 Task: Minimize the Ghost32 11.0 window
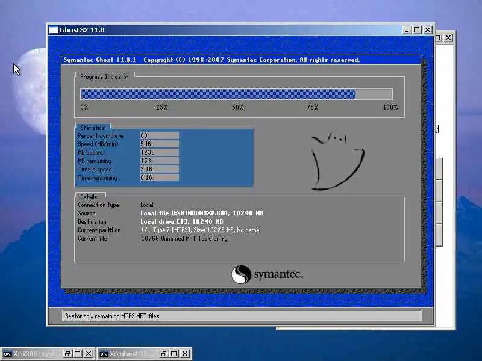pyautogui.click(x=407, y=30)
